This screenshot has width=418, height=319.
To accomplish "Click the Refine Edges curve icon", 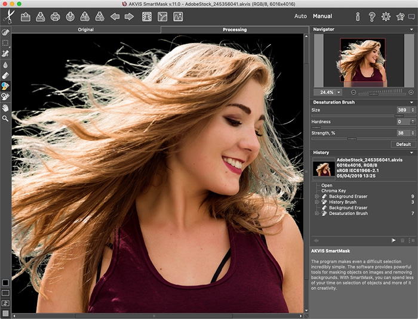I will coord(162,17).
